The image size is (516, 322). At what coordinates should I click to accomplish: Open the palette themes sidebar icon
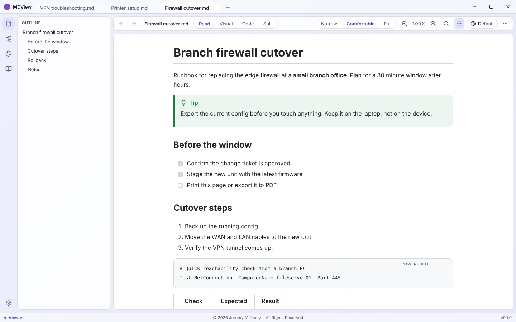(9, 54)
